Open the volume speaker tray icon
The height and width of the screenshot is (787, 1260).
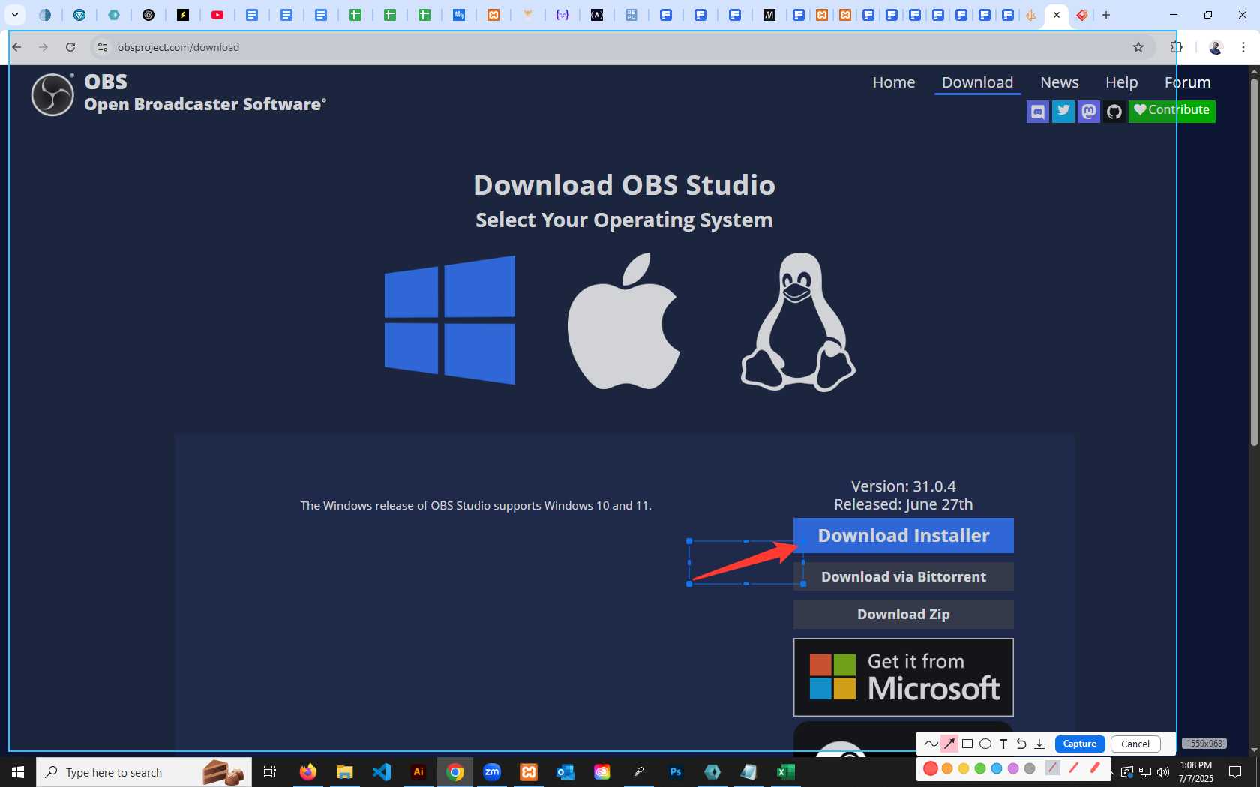pos(1163,772)
